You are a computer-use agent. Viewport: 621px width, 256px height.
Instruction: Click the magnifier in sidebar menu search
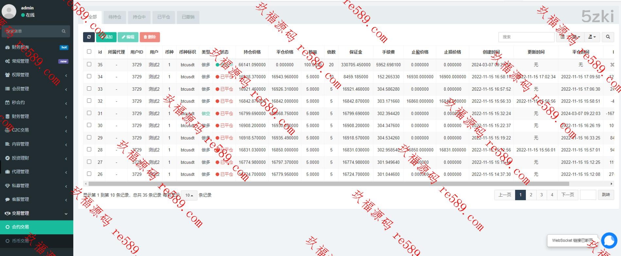[63, 31]
